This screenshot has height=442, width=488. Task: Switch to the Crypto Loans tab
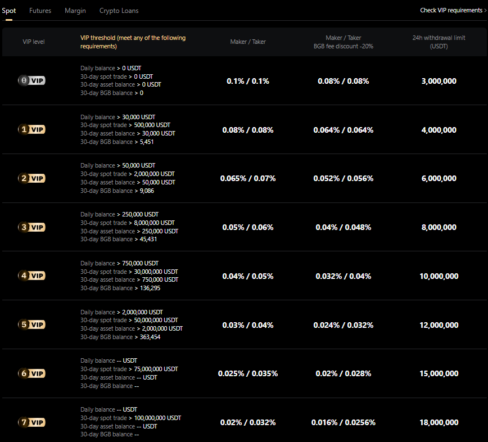pos(119,11)
